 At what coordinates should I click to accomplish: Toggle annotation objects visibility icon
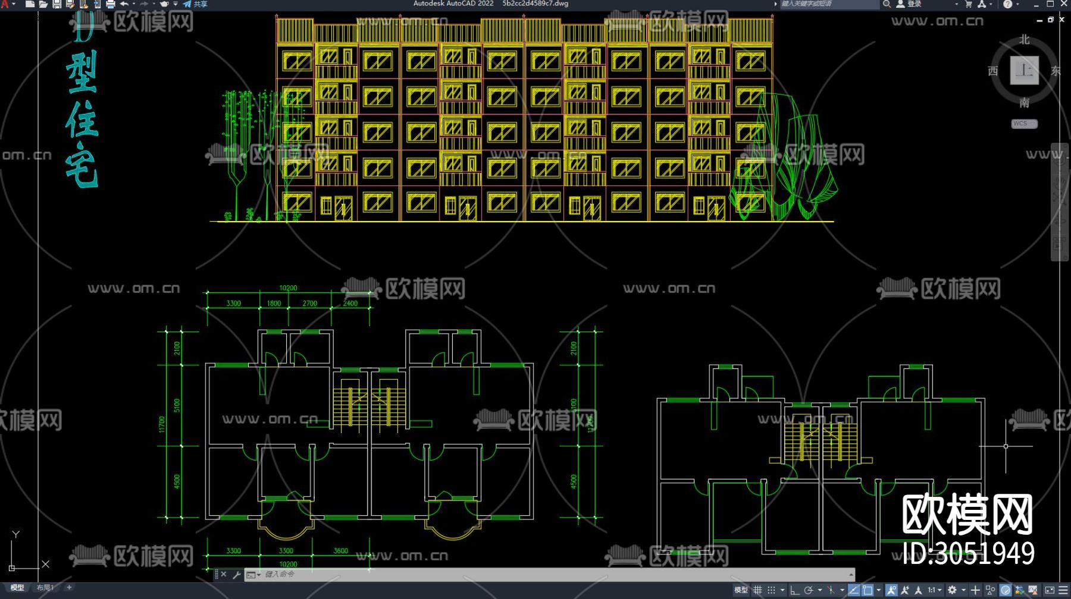click(x=891, y=590)
